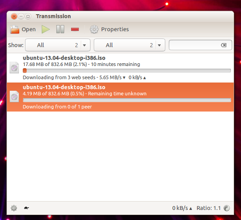Click the Open torrent folder icon

pos(15,29)
